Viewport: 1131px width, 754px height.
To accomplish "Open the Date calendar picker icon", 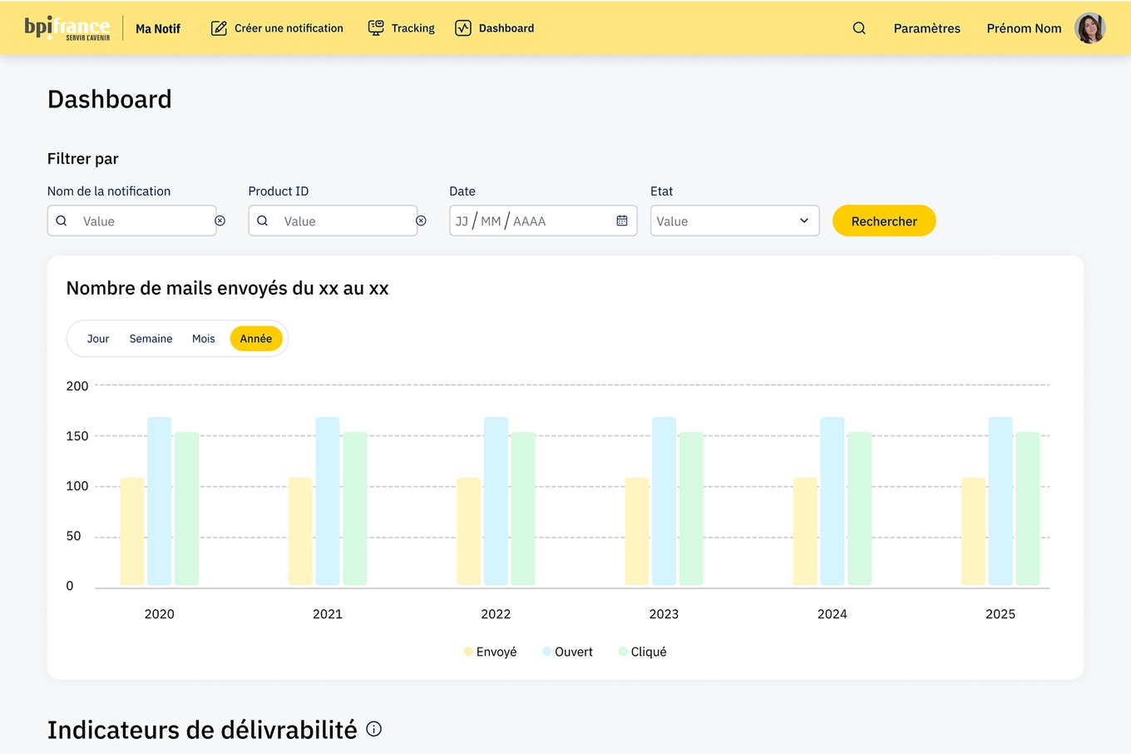I will point(622,221).
